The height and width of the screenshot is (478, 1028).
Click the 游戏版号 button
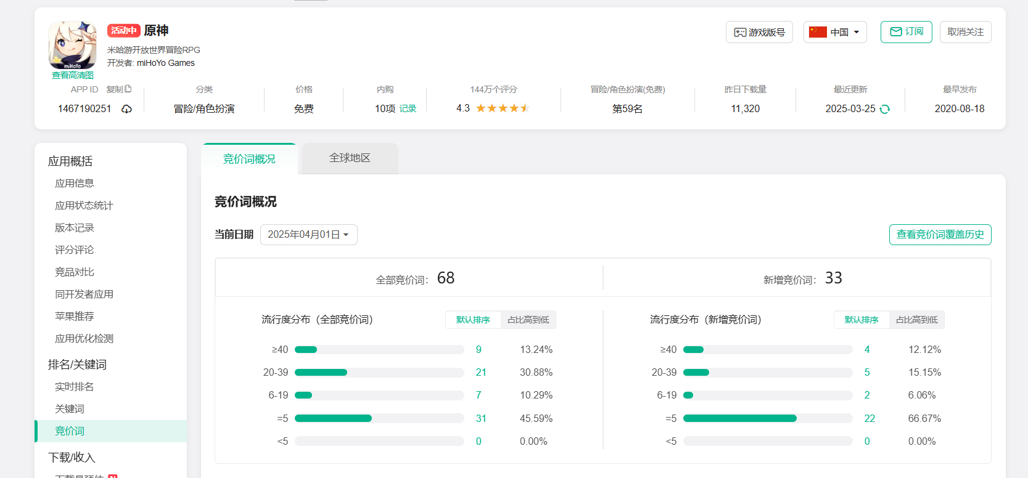click(759, 32)
